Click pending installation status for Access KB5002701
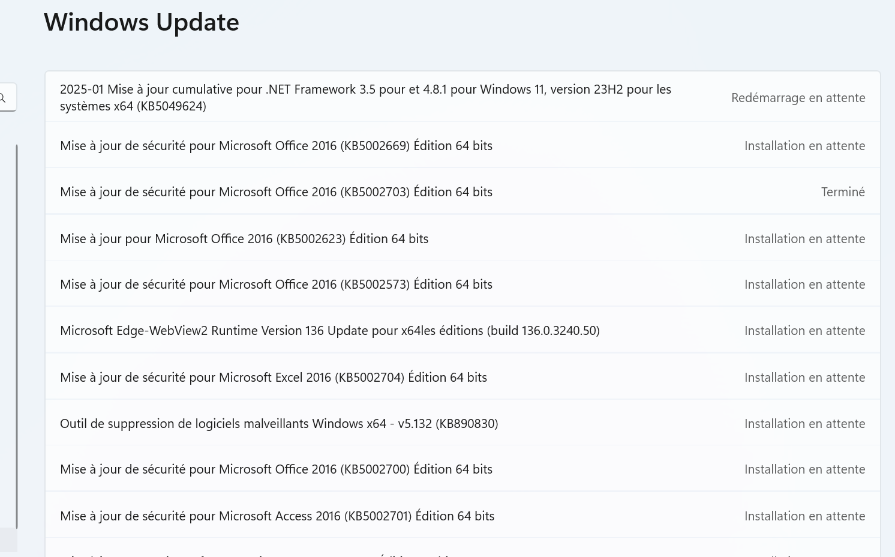The image size is (895, 557). click(804, 516)
